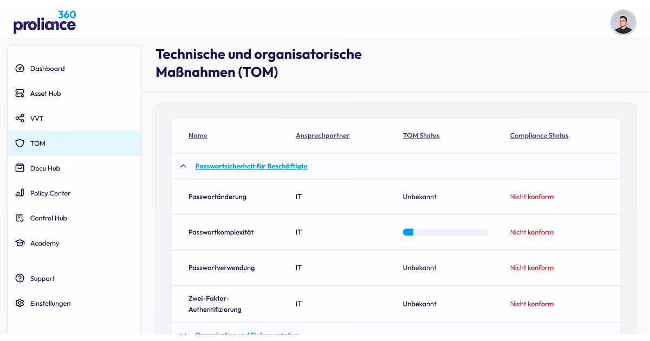Open the user profile avatar
Viewport: 650px width, 341px height.
pyautogui.click(x=623, y=23)
